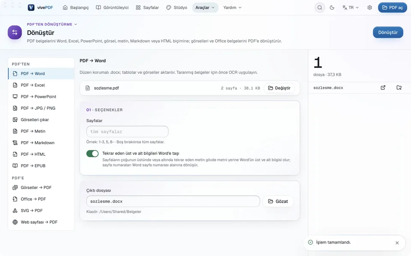
Task: Select PDF → PowerPoint conversion
Action: coord(41,97)
